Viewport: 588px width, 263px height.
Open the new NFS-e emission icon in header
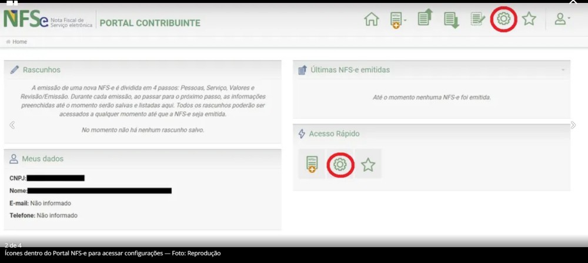coord(396,20)
